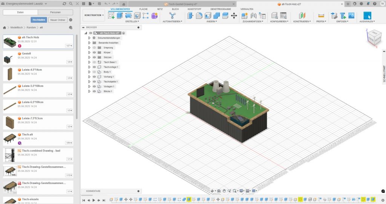This screenshot has width=386, height=204.
Task: Open the Konstruktion workspace dropdown
Action: point(94,15)
